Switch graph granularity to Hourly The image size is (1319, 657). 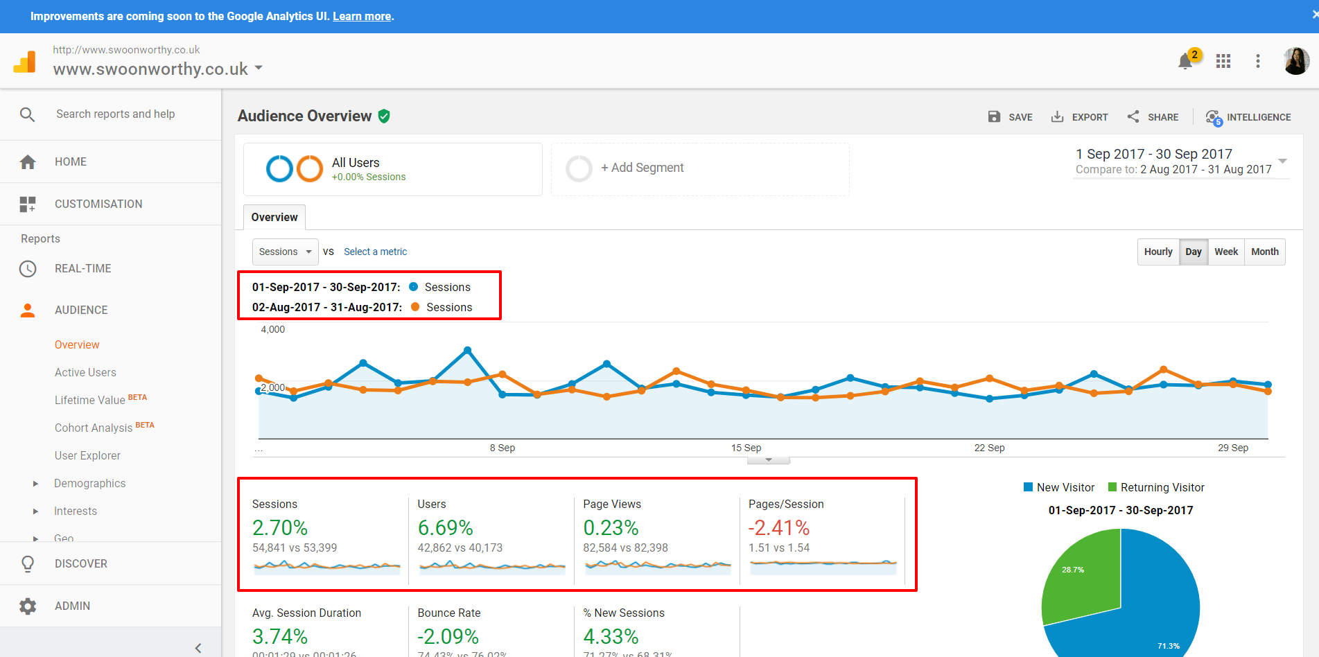tap(1158, 252)
